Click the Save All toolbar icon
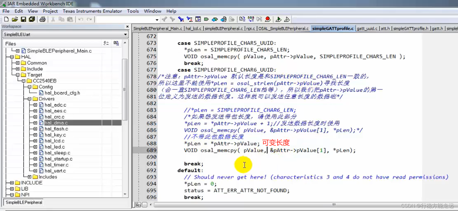This screenshot has height=211, width=458. (x=32, y=19)
